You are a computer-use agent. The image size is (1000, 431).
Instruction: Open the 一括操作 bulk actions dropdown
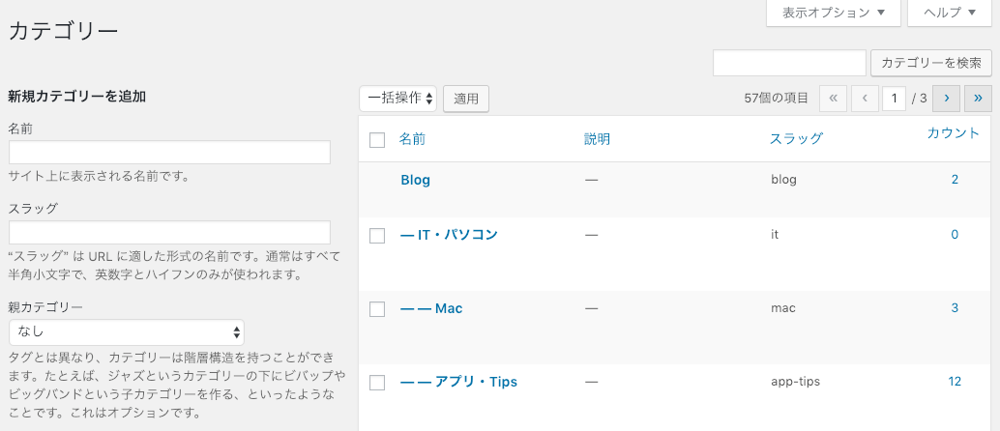397,99
